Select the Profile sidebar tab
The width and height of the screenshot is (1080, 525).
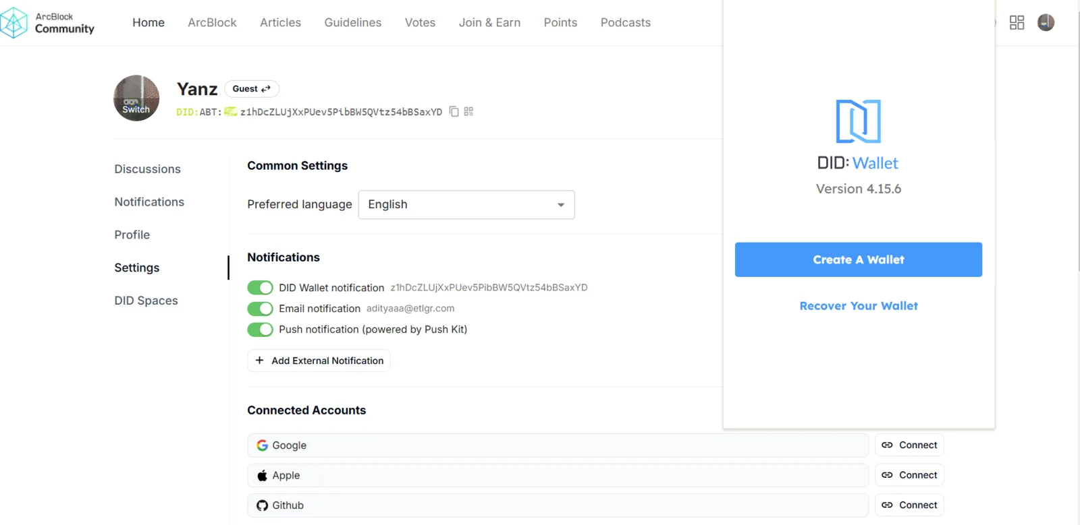coord(132,235)
